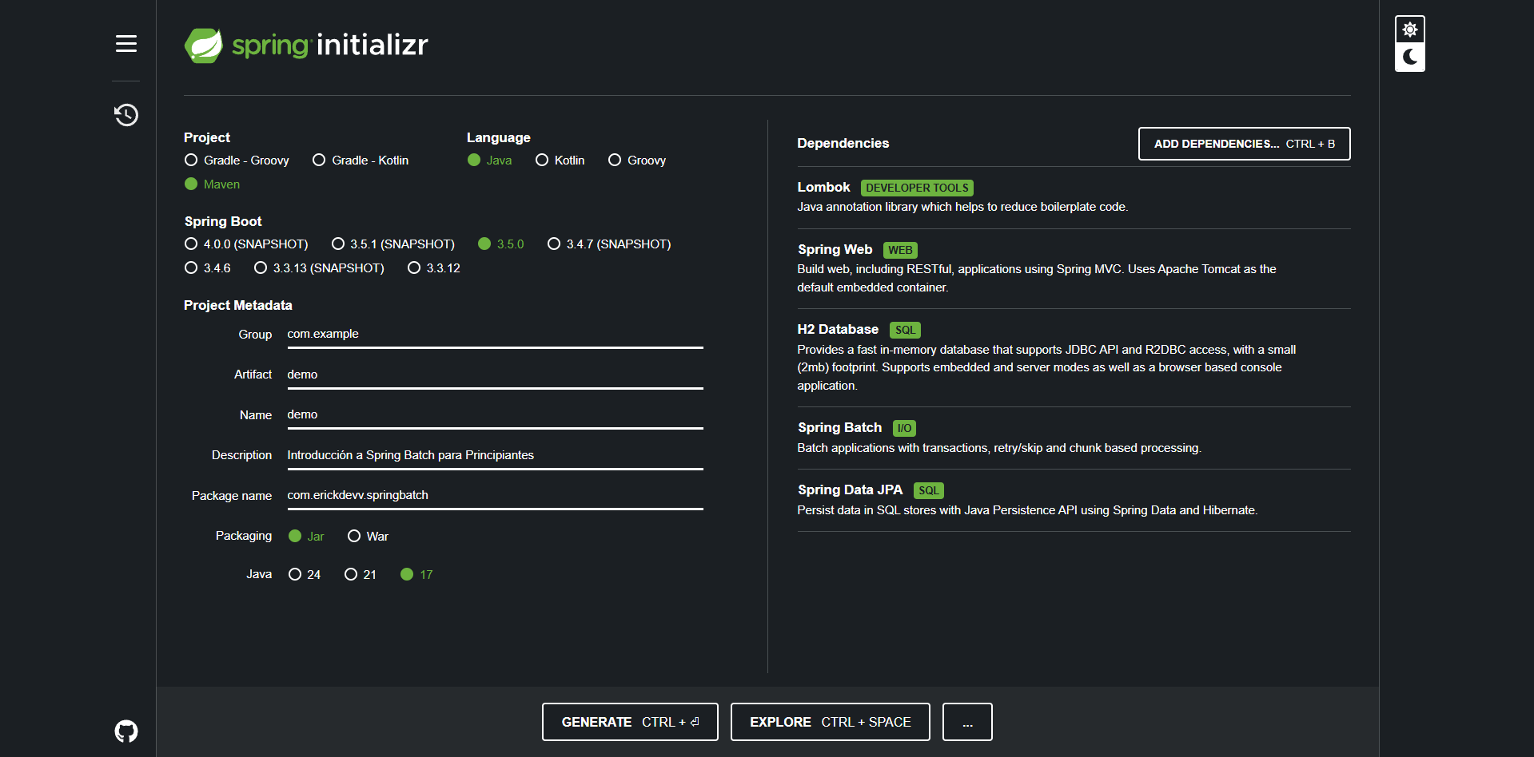
Task: Select Spring Boot 4.0.0 (SNAPSHOT)
Action: click(246, 244)
